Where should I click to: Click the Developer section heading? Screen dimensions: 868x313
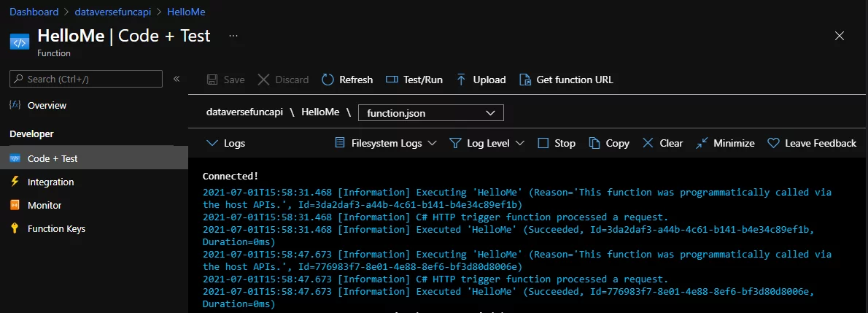[x=31, y=134]
